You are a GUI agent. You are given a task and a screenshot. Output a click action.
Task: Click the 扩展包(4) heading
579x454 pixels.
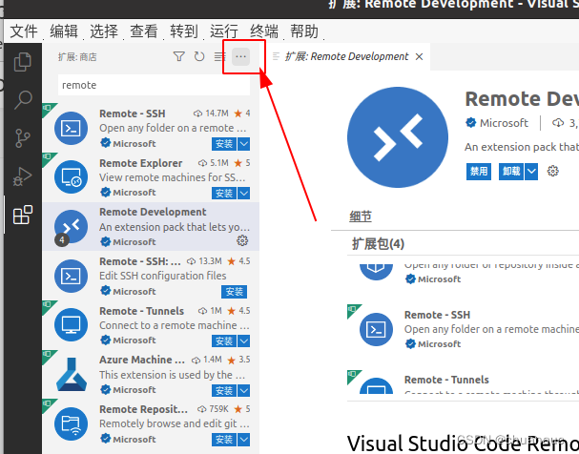point(378,244)
